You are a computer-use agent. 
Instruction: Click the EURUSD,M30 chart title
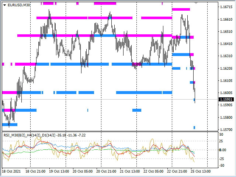tap(19, 5)
